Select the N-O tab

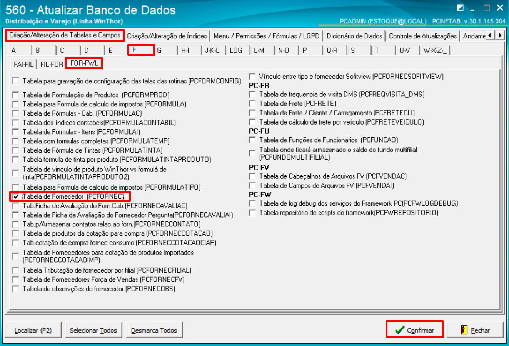(286, 50)
